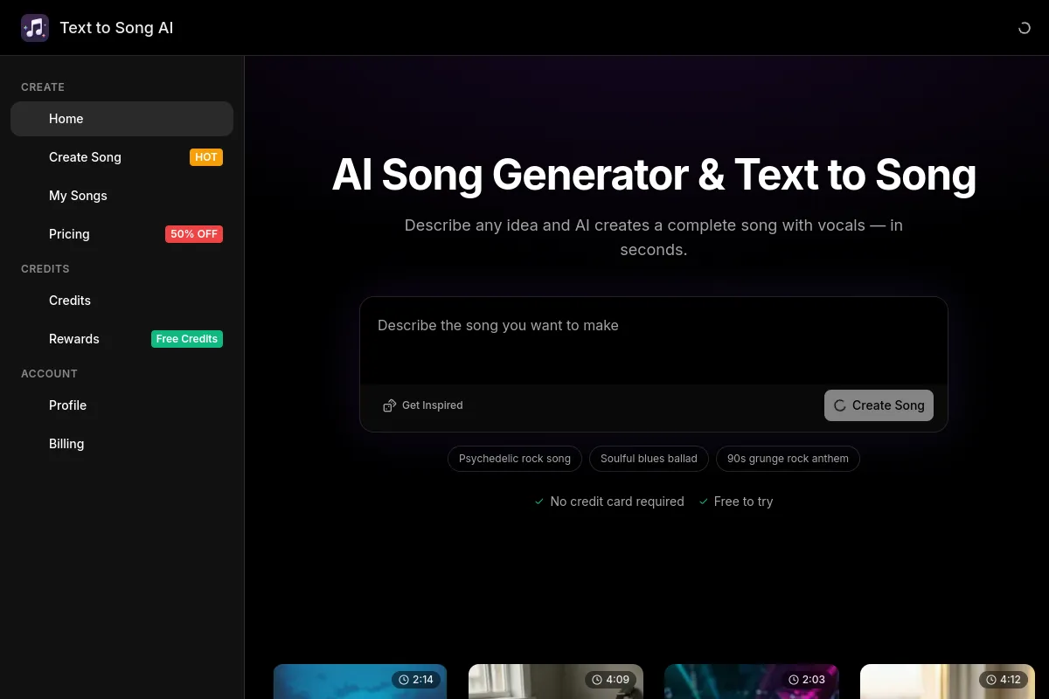Click the clock icon on the 2:14 video
This screenshot has height=699, width=1049.
[x=403, y=679]
